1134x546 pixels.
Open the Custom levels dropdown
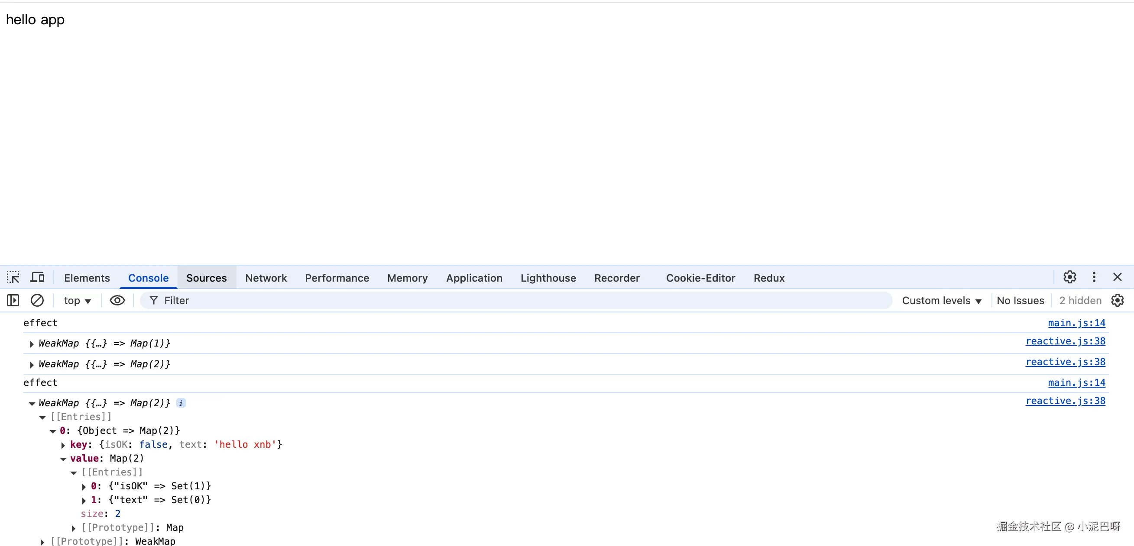tap(942, 301)
